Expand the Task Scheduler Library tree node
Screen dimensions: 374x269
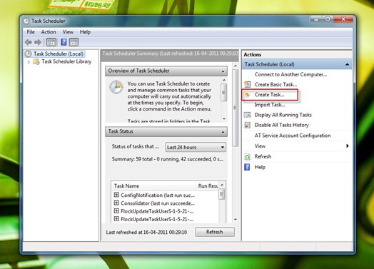click(x=29, y=62)
